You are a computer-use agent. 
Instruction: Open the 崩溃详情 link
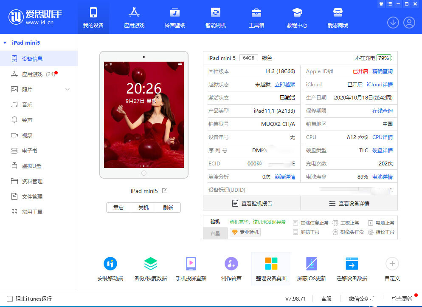point(285,177)
